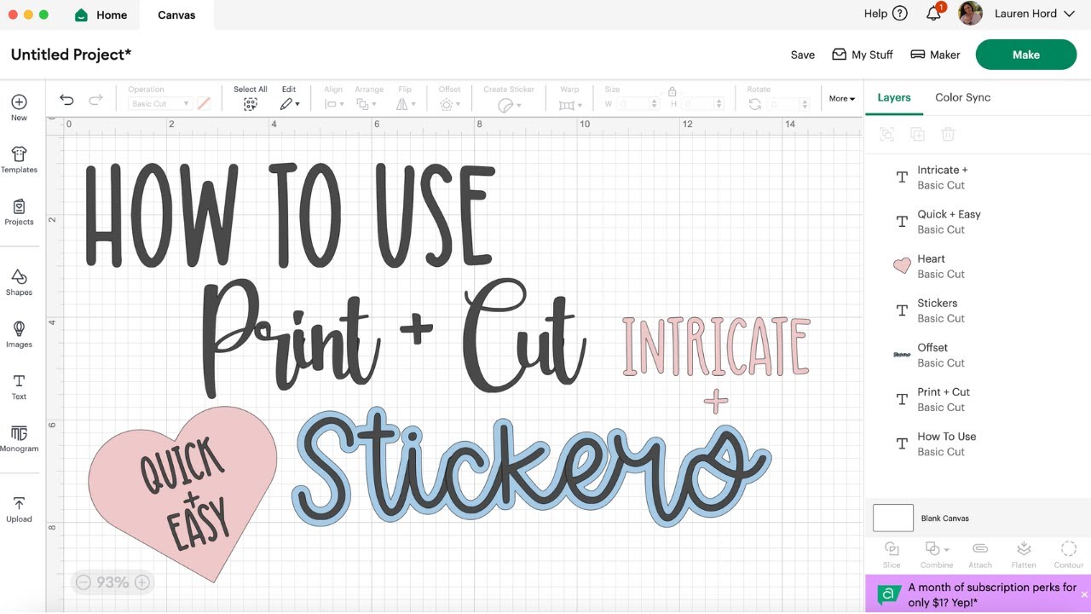Switch to the Color Sync tab
The width and height of the screenshot is (1091, 614).
tap(962, 98)
